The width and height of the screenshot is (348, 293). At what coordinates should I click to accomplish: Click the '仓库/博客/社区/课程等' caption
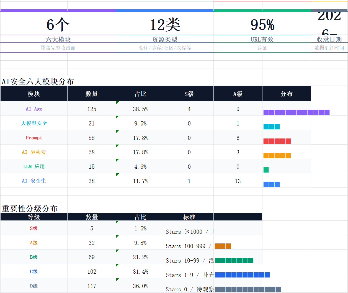pyautogui.click(x=165, y=48)
